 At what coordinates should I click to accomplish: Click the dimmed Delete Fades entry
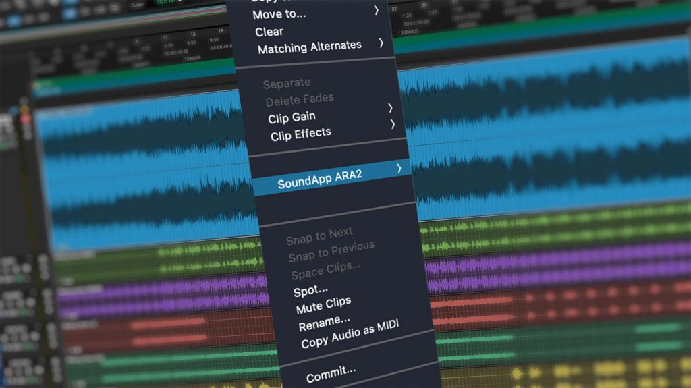click(300, 99)
